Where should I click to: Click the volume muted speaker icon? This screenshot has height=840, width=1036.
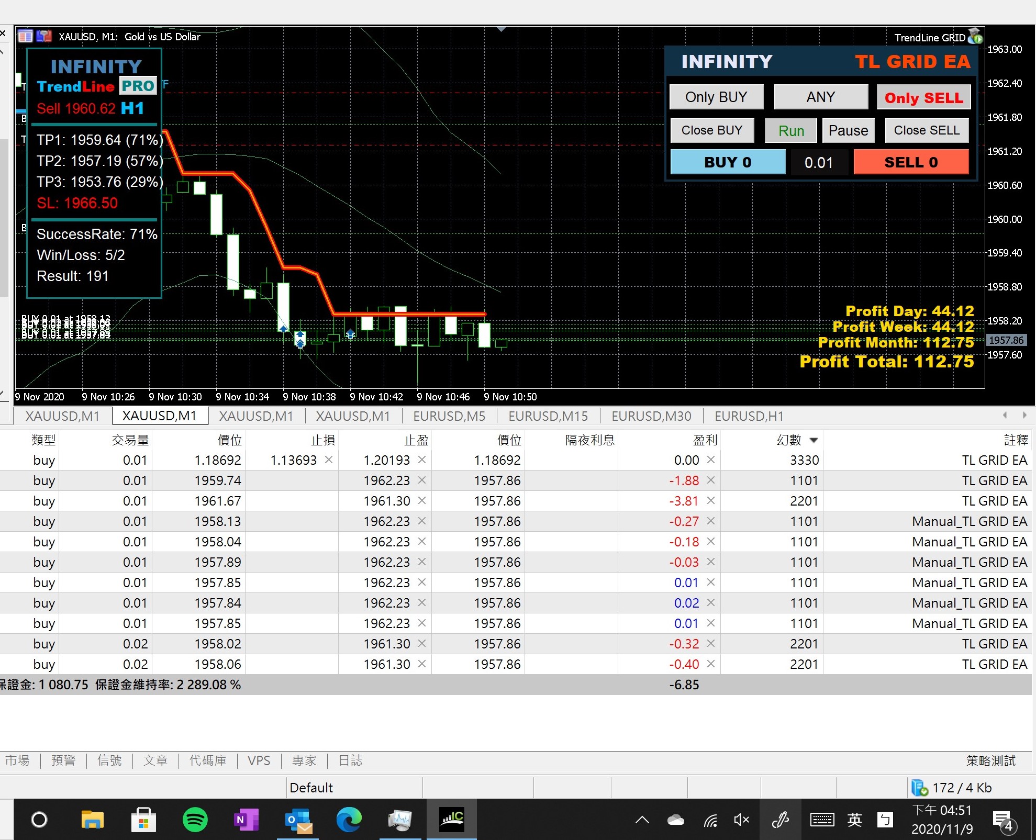click(x=741, y=820)
